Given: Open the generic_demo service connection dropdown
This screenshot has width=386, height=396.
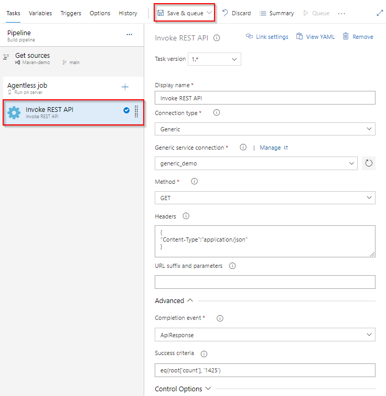Looking at the screenshot, I should pos(256,163).
